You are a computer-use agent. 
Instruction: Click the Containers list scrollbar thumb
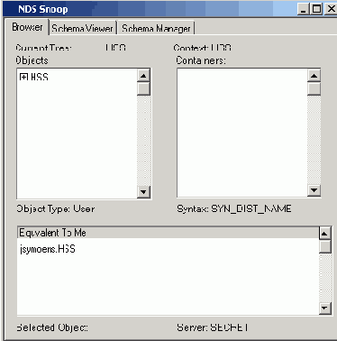point(314,88)
